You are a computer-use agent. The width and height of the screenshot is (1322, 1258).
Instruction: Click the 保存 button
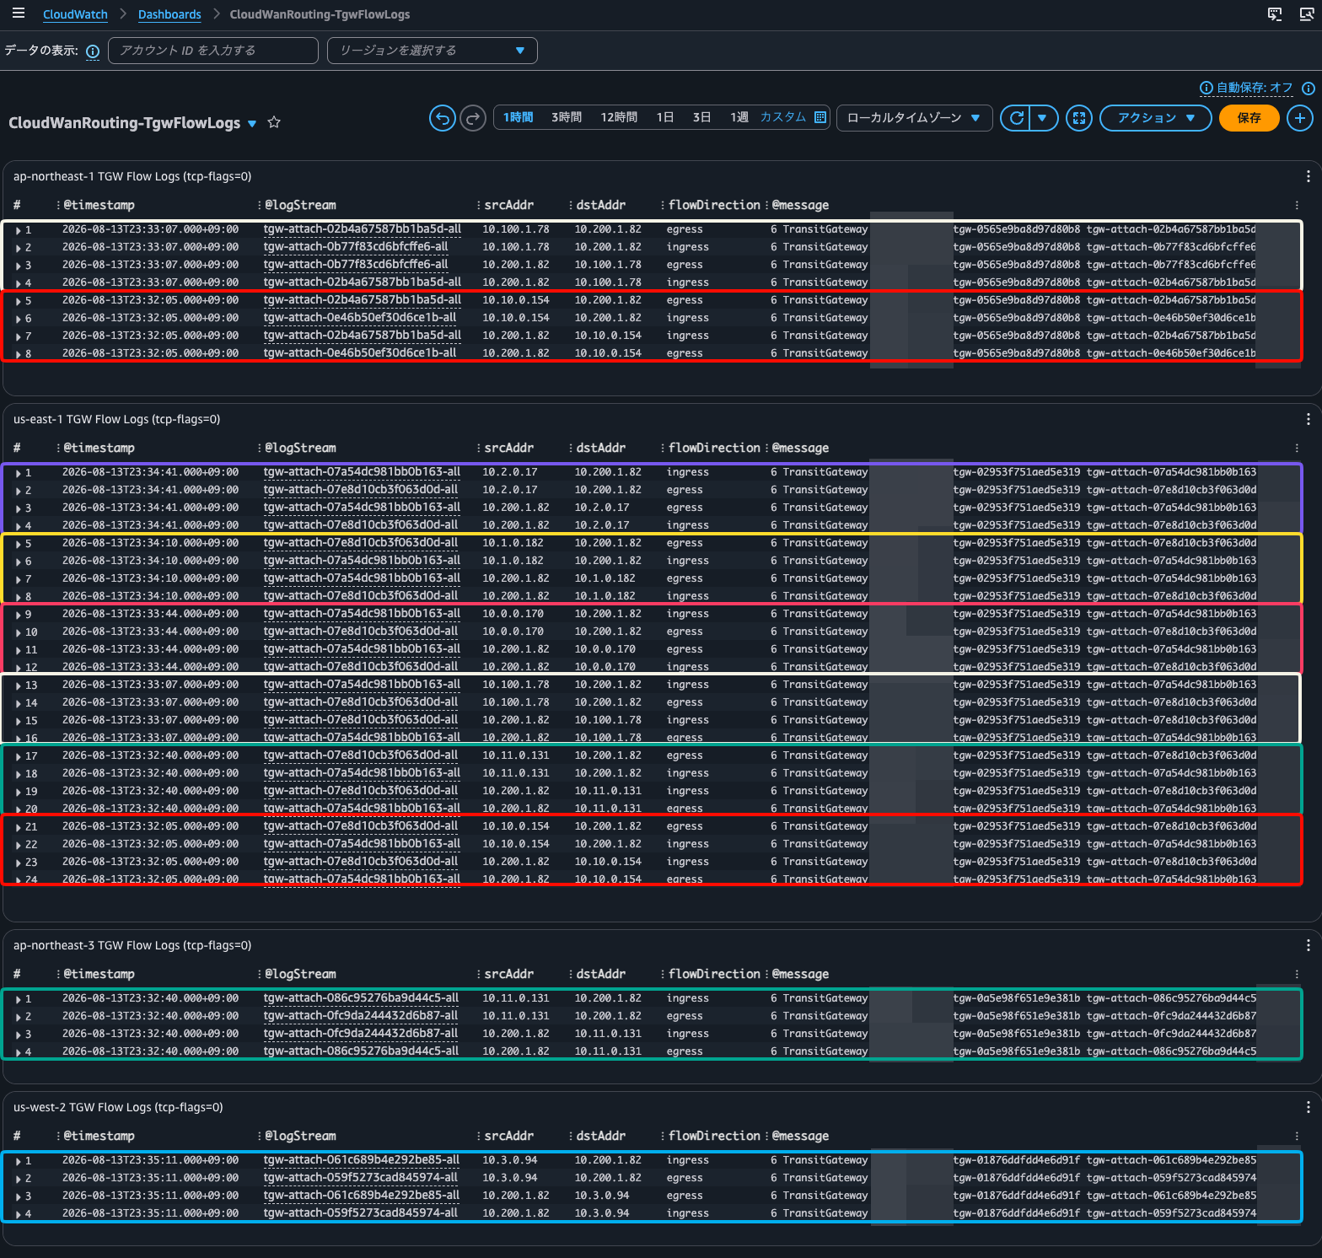click(x=1249, y=118)
